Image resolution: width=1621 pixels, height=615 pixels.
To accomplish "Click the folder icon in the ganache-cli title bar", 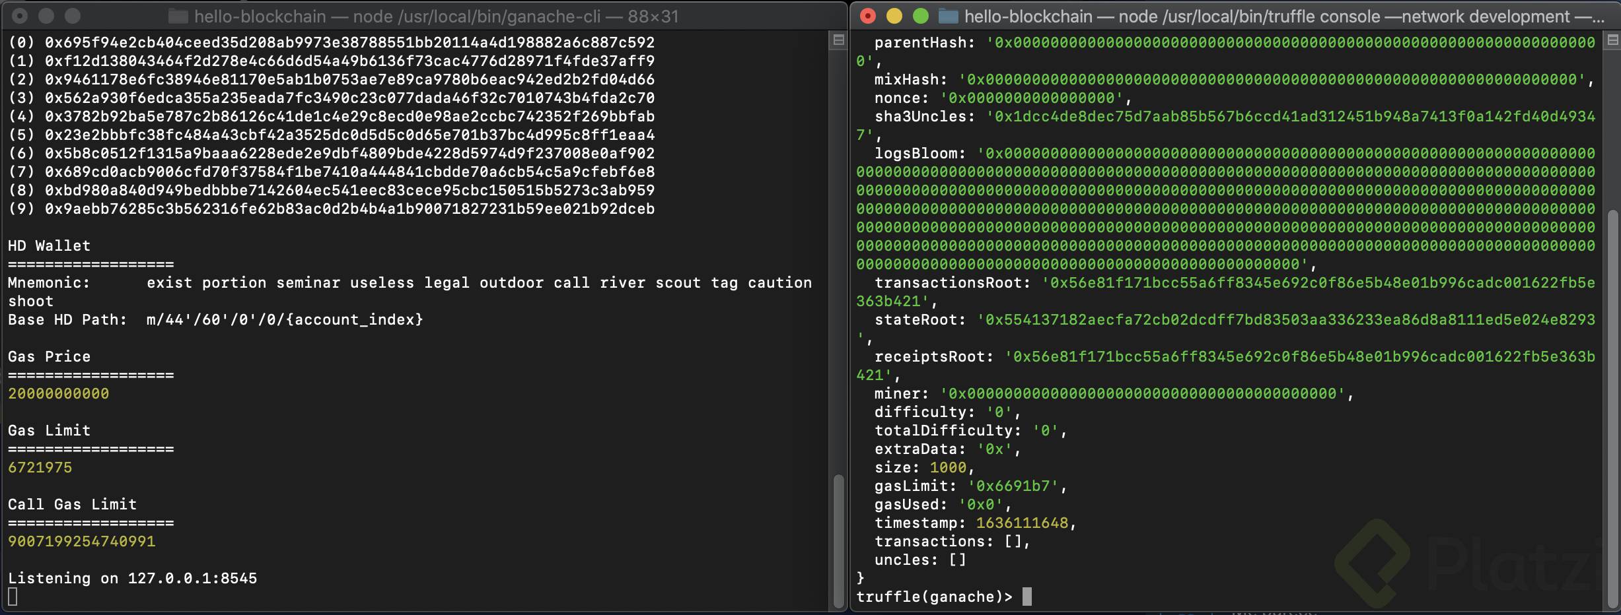I will click(176, 16).
